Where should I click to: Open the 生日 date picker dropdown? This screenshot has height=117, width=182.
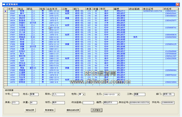coord(118,94)
